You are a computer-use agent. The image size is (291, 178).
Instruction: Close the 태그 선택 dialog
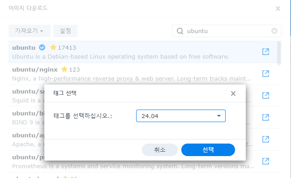233,93
